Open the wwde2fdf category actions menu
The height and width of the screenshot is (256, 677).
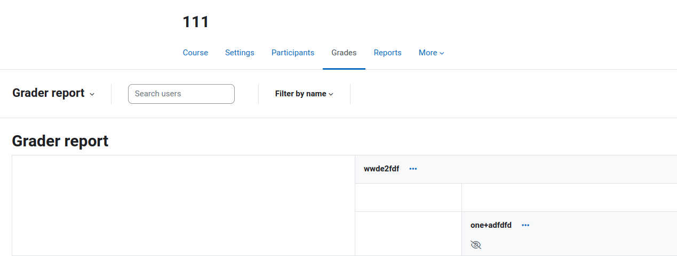[413, 169]
